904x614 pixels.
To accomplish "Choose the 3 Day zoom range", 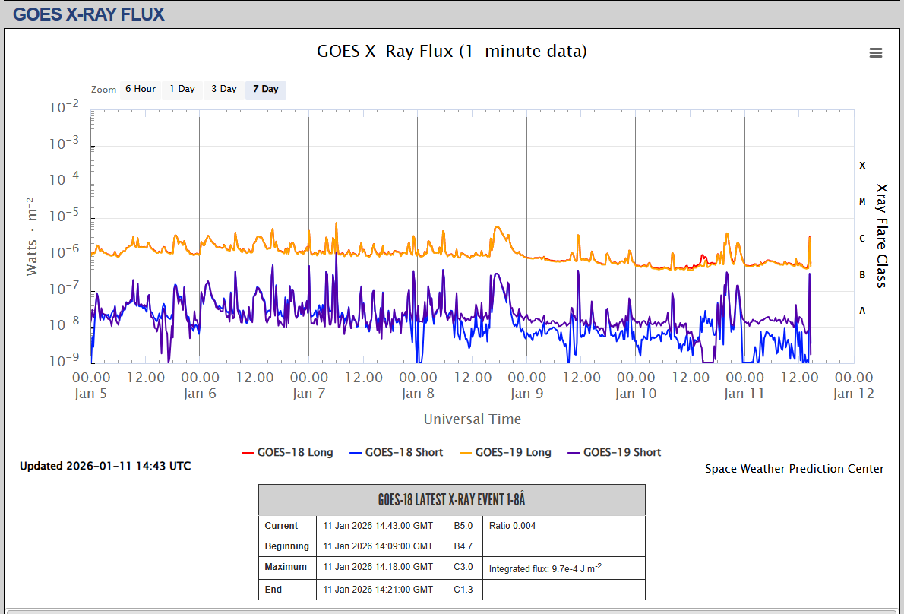I will (223, 89).
